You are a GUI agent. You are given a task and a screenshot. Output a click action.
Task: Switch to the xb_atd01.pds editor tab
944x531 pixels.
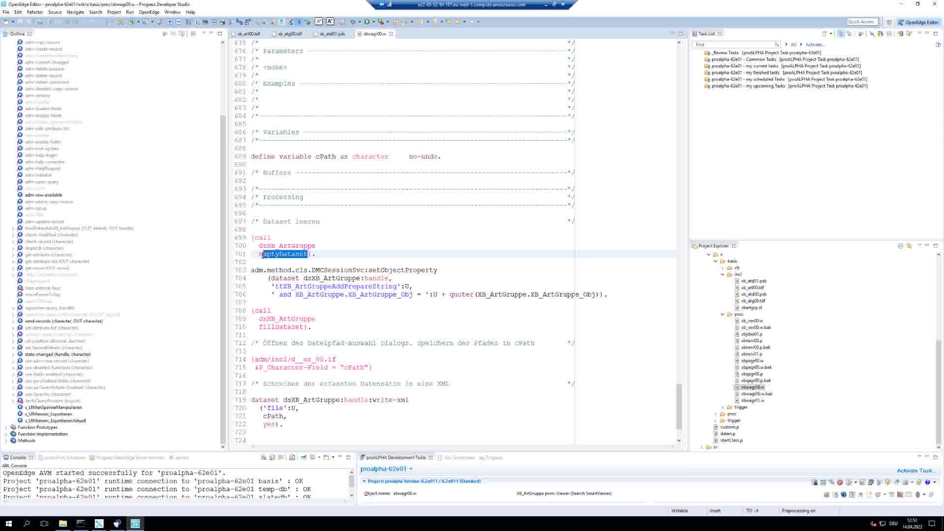click(x=332, y=34)
